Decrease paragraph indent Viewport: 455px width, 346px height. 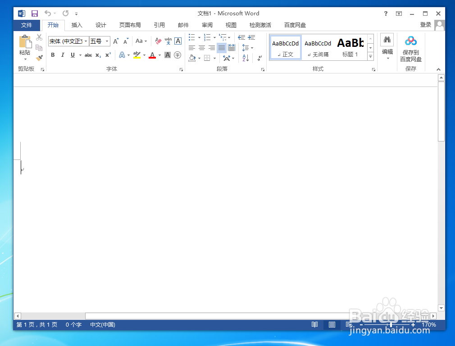pyautogui.click(x=241, y=37)
